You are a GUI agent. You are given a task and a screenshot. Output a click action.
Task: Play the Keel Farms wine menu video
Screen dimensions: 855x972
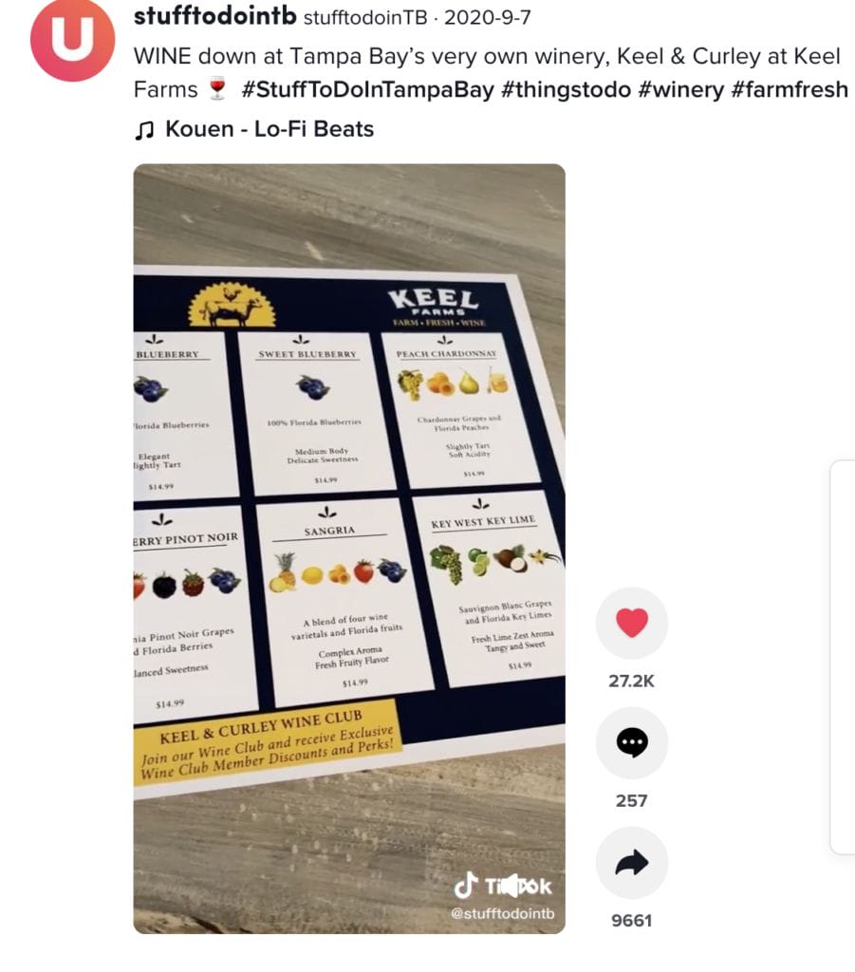coord(349,549)
